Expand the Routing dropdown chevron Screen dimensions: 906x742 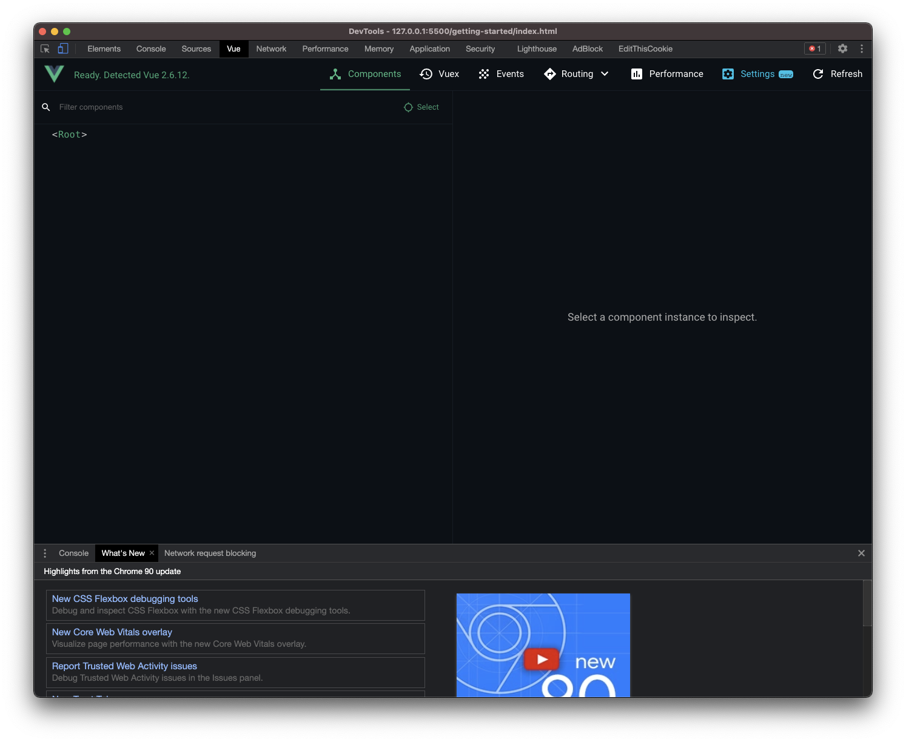click(x=605, y=74)
